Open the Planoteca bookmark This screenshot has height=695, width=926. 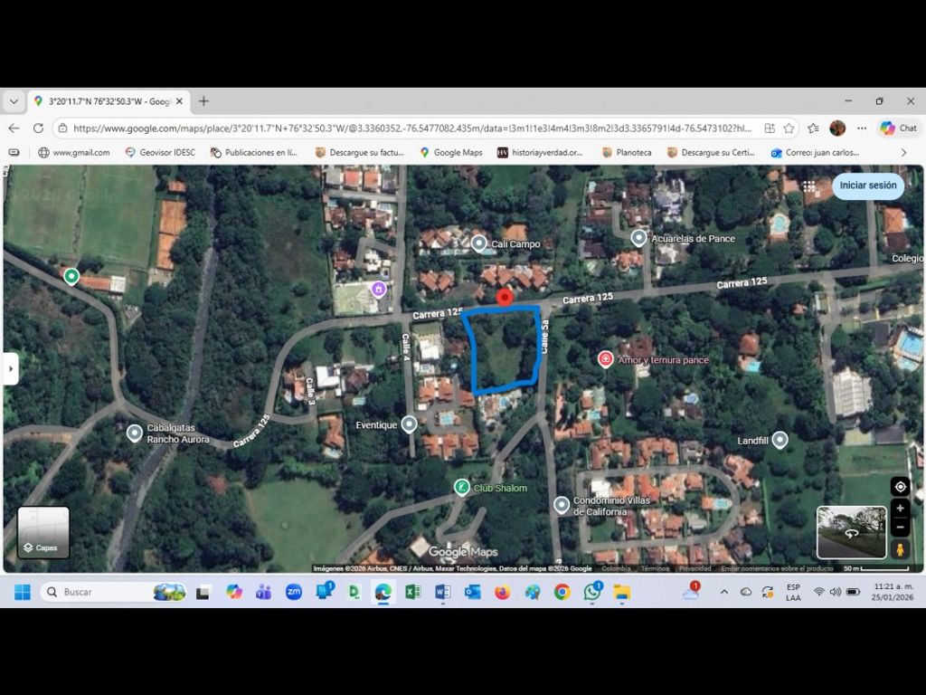coord(627,153)
